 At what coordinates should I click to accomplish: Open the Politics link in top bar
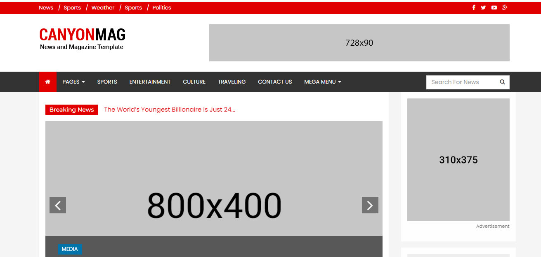pyautogui.click(x=161, y=7)
